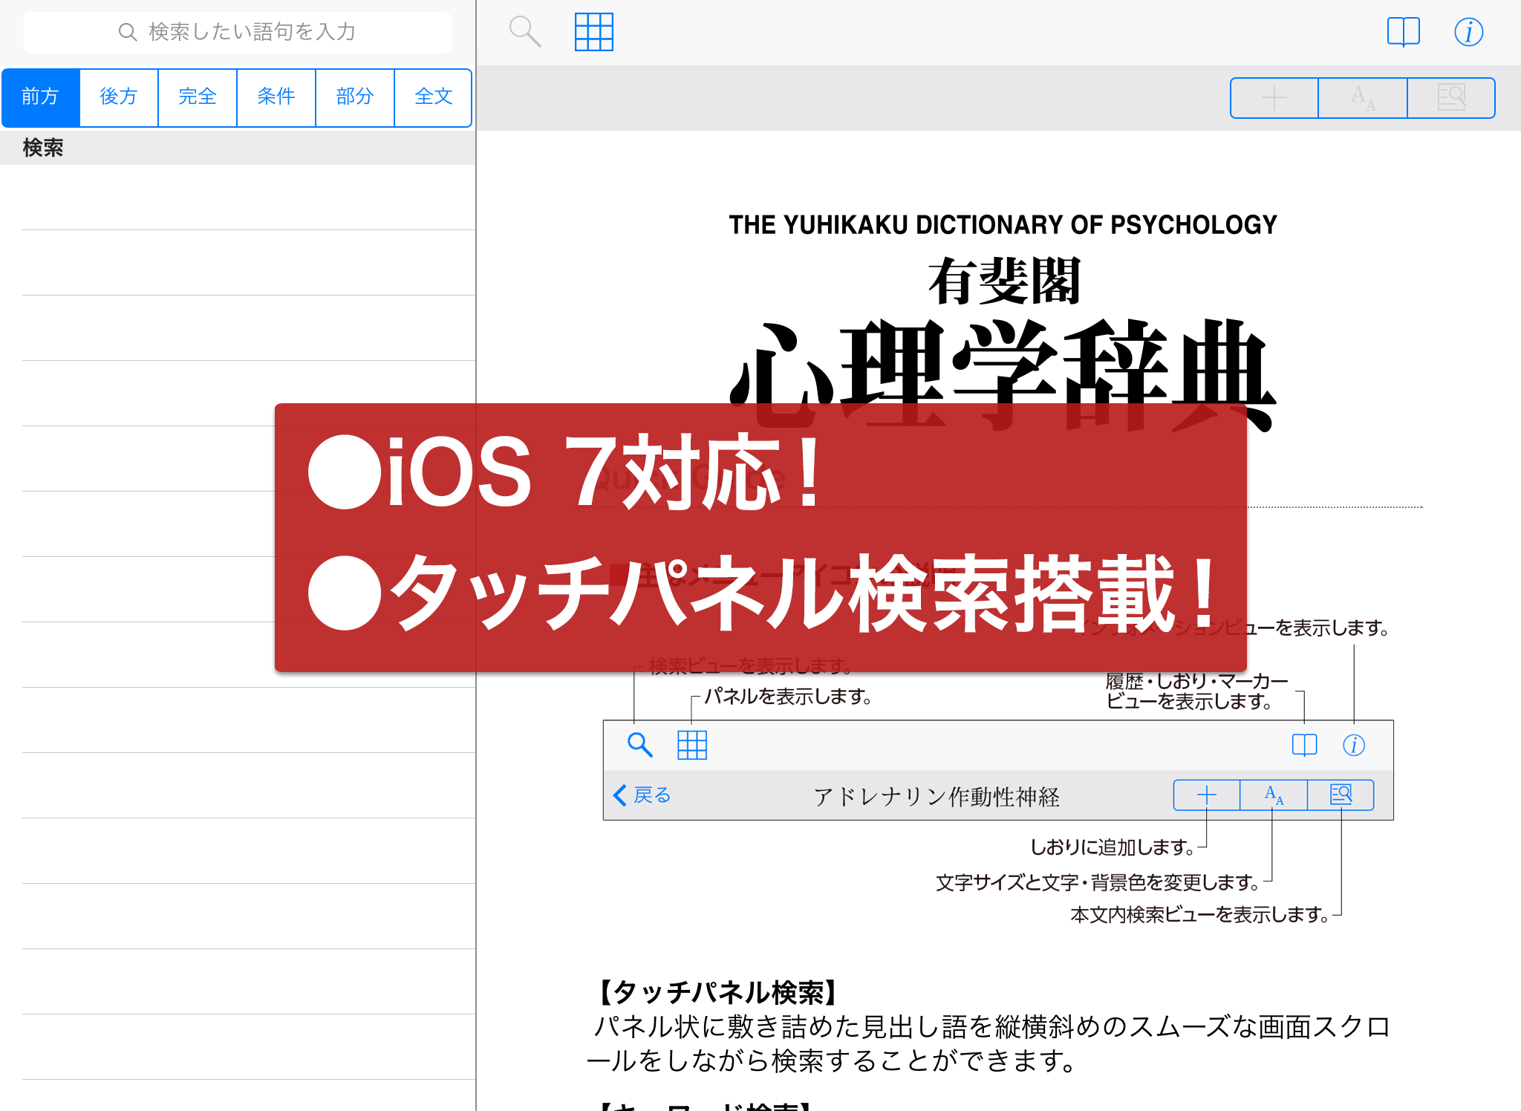Add bookmark with the plus button
Image resolution: width=1521 pixels, height=1111 pixels.
click(x=1274, y=98)
